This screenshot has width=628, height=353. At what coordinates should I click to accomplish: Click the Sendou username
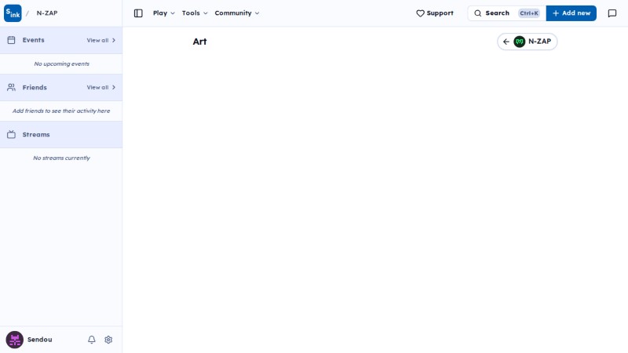coord(40,340)
